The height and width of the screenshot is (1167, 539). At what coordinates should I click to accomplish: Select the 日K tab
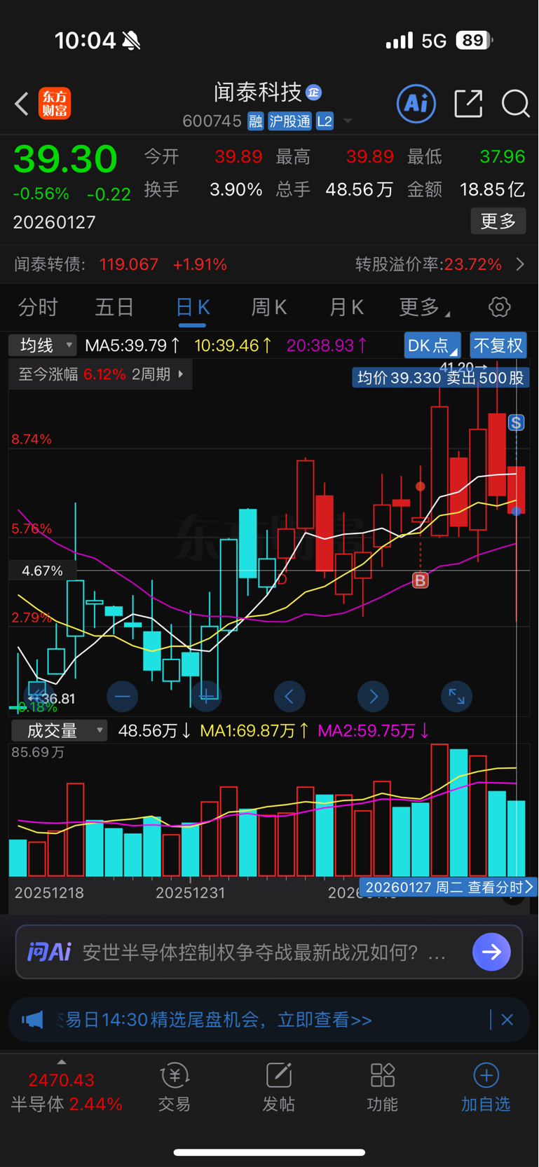click(192, 307)
